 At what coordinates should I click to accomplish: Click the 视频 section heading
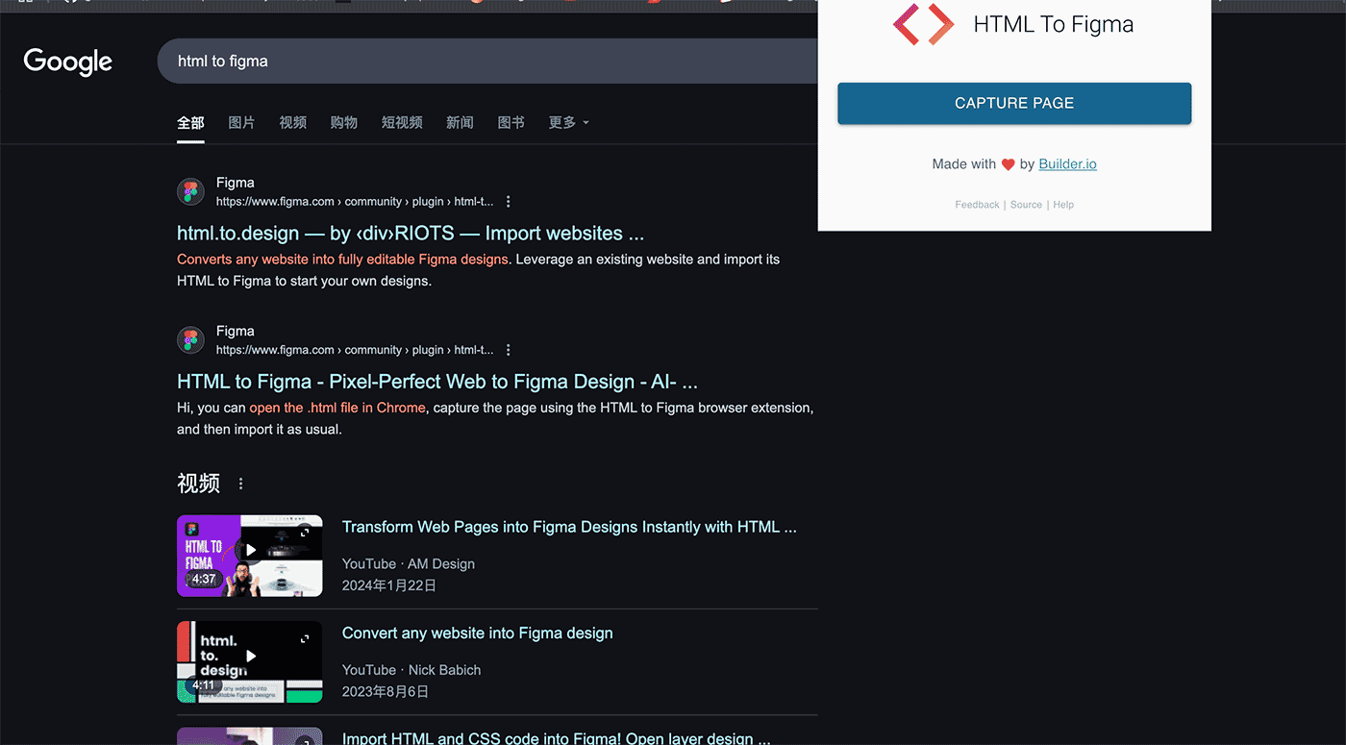199,484
